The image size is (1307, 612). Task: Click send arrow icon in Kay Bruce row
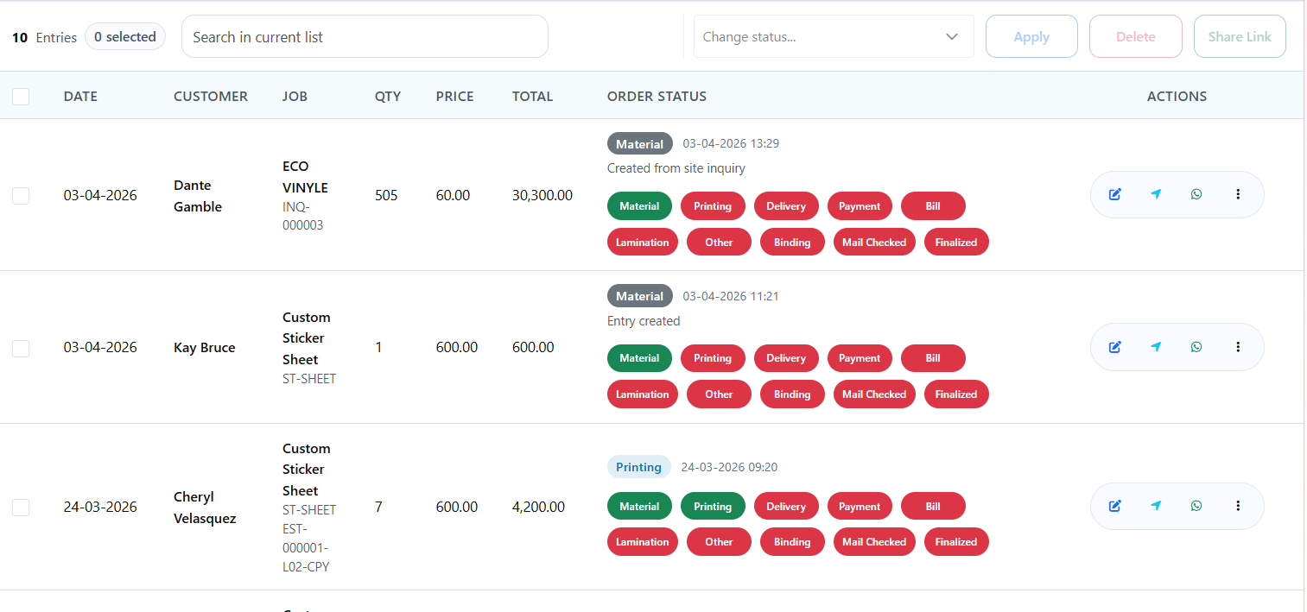(1156, 347)
